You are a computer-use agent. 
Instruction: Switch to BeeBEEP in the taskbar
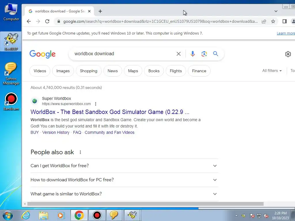(x=132, y=215)
